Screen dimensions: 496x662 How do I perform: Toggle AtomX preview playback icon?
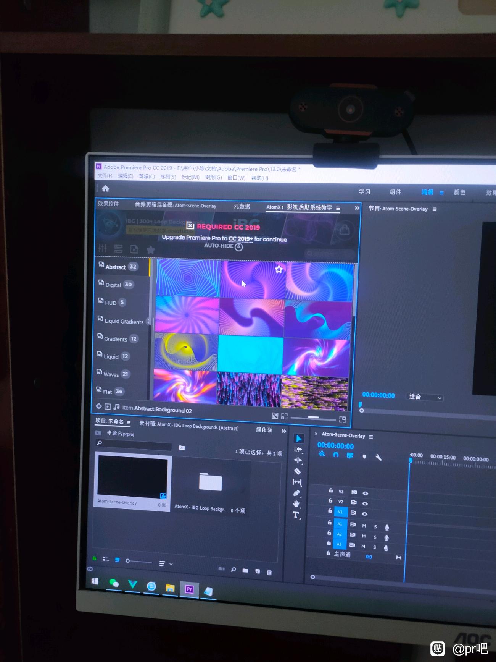pos(108,406)
